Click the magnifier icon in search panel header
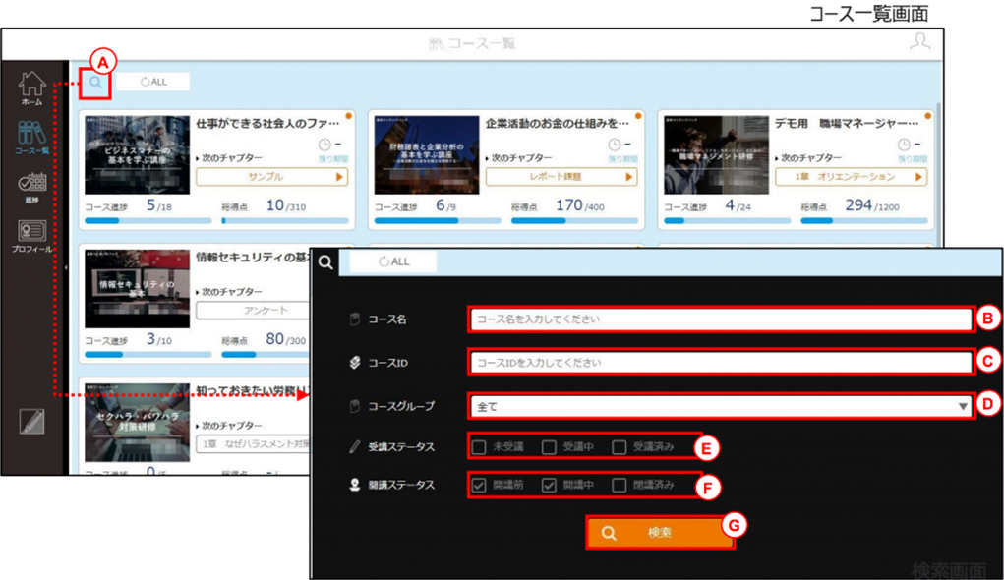 coord(325,262)
